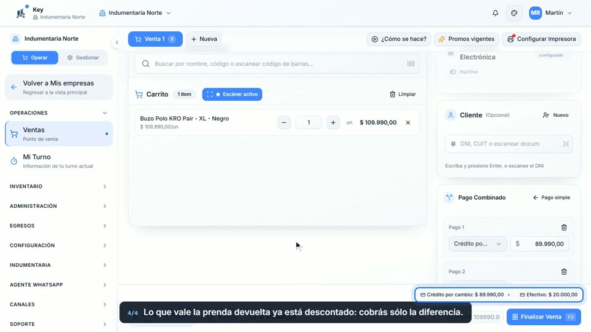
Task: Click Efectivo: $ 20.000,00 chip
Action: point(549,294)
